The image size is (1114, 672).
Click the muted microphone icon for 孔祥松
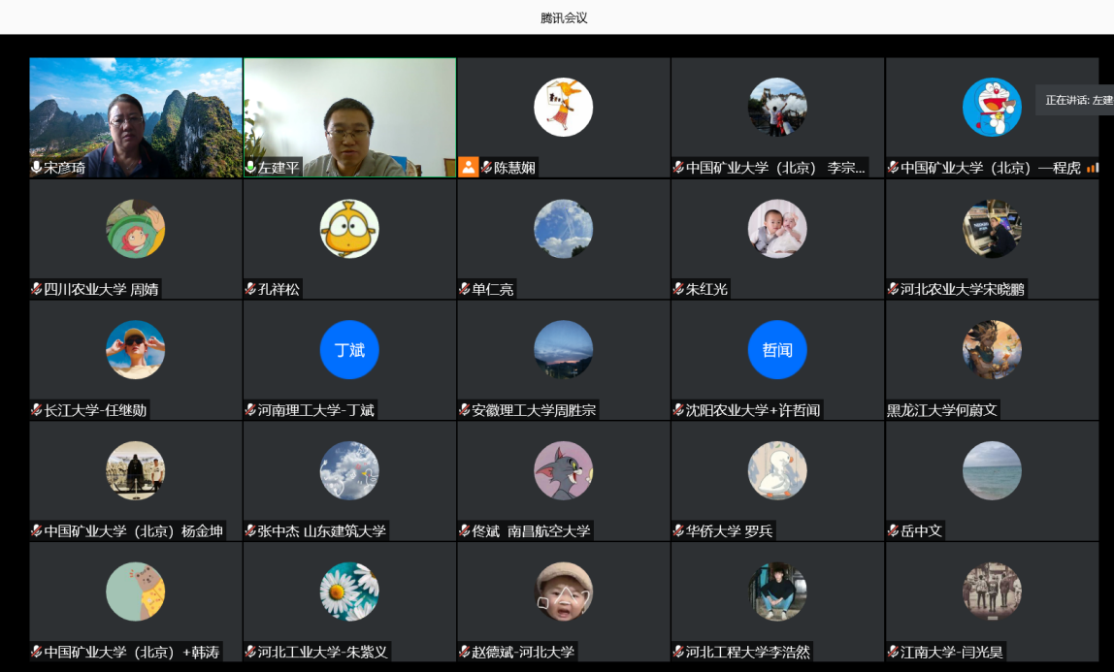click(250, 289)
